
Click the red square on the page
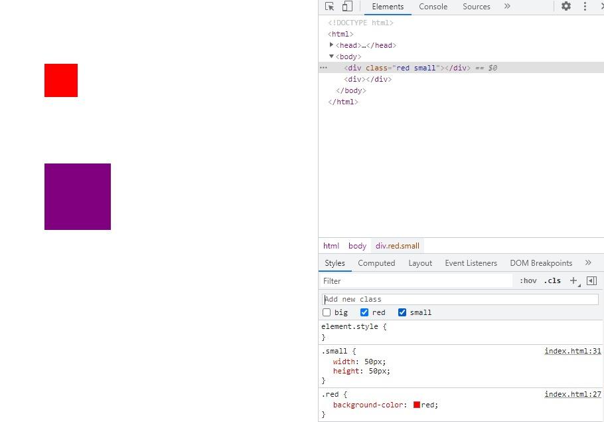61,80
